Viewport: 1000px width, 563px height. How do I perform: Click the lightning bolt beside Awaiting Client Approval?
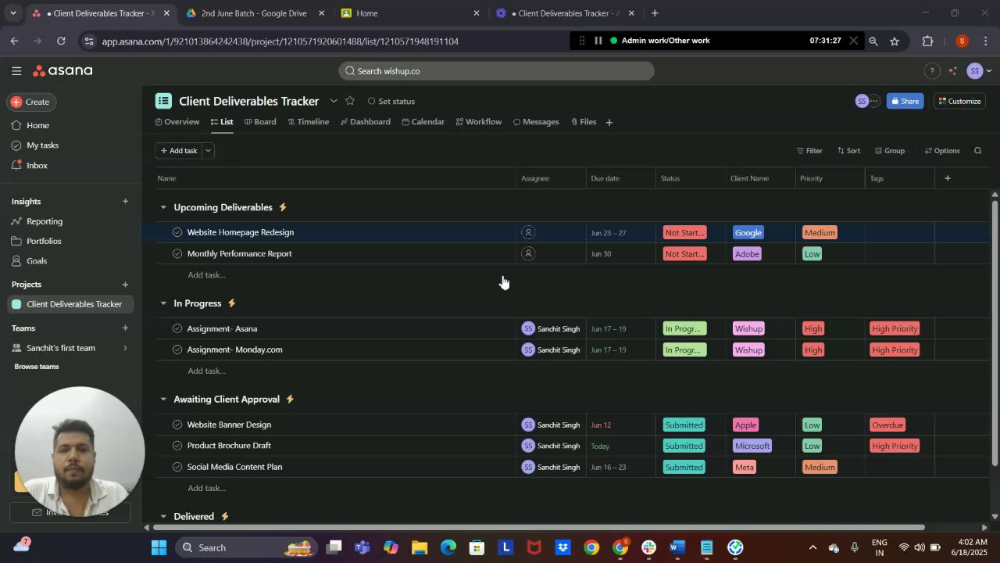tap(290, 400)
